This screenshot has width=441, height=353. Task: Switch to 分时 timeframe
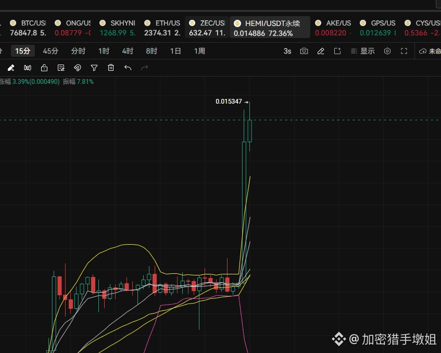(78, 51)
